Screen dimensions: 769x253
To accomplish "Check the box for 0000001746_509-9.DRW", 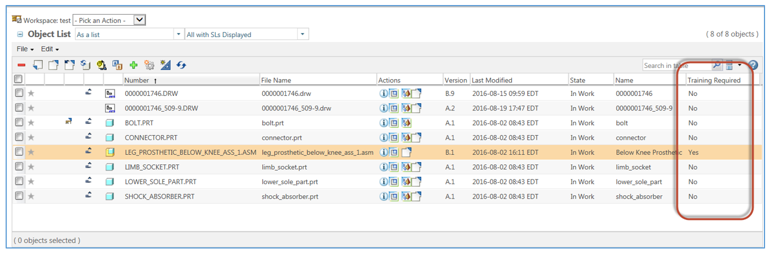I will [19, 107].
